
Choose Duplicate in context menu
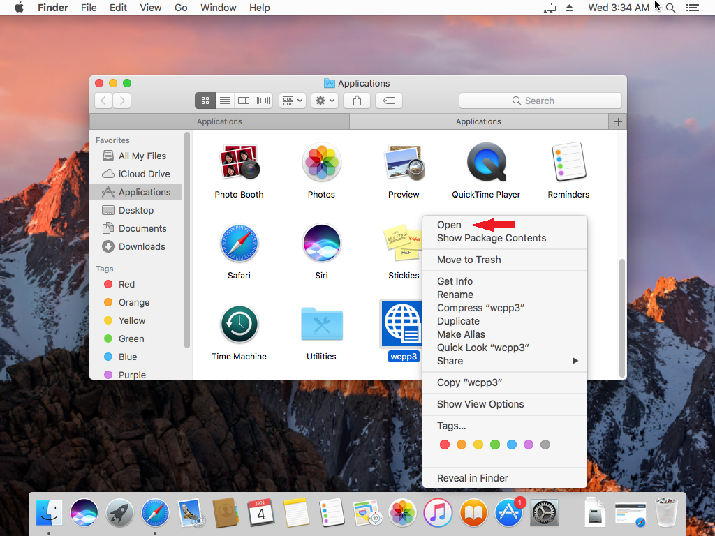(x=505, y=321)
